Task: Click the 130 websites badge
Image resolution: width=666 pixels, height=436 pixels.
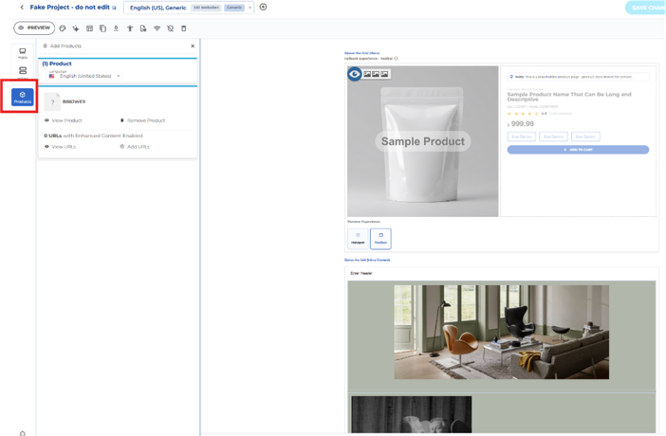Action: point(206,8)
